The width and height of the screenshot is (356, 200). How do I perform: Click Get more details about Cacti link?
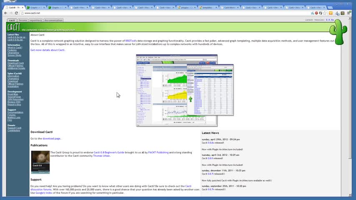pos(48,50)
